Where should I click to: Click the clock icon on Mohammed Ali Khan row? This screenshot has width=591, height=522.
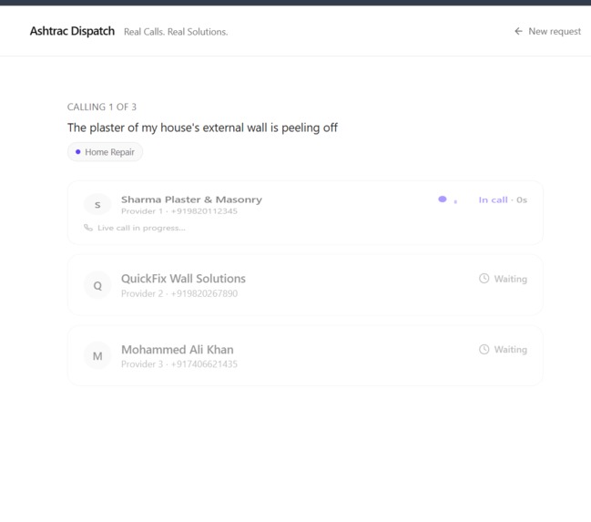click(484, 349)
